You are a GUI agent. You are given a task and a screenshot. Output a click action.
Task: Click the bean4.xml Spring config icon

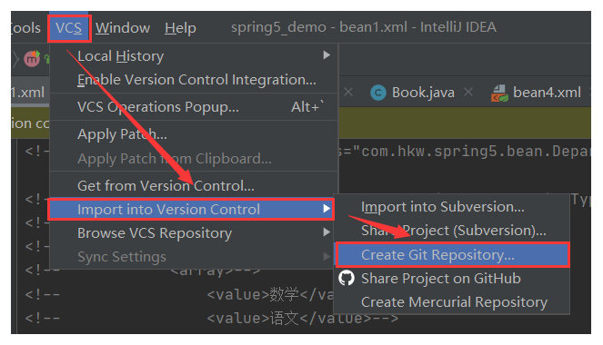click(x=499, y=94)
